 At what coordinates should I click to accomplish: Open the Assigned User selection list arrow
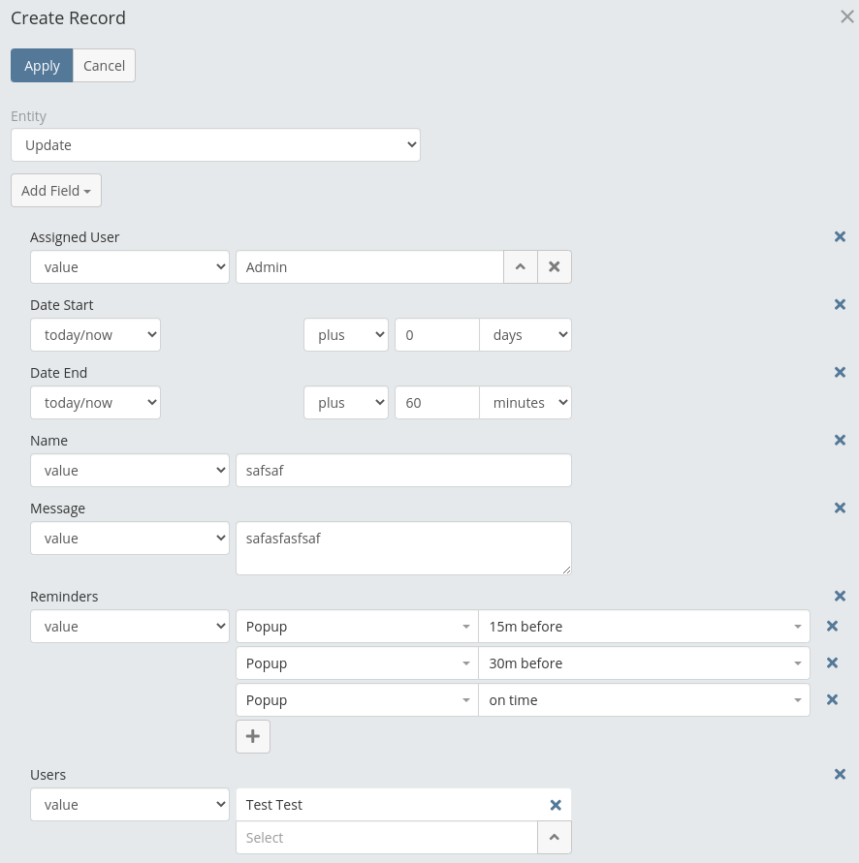(520, 267)
